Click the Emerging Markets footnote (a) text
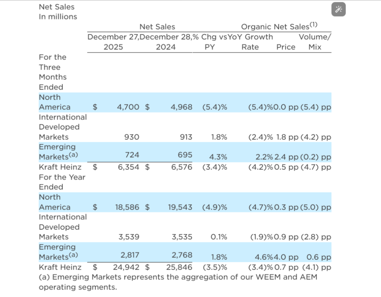This screenshot has height=297, width=381. (178, 282)
